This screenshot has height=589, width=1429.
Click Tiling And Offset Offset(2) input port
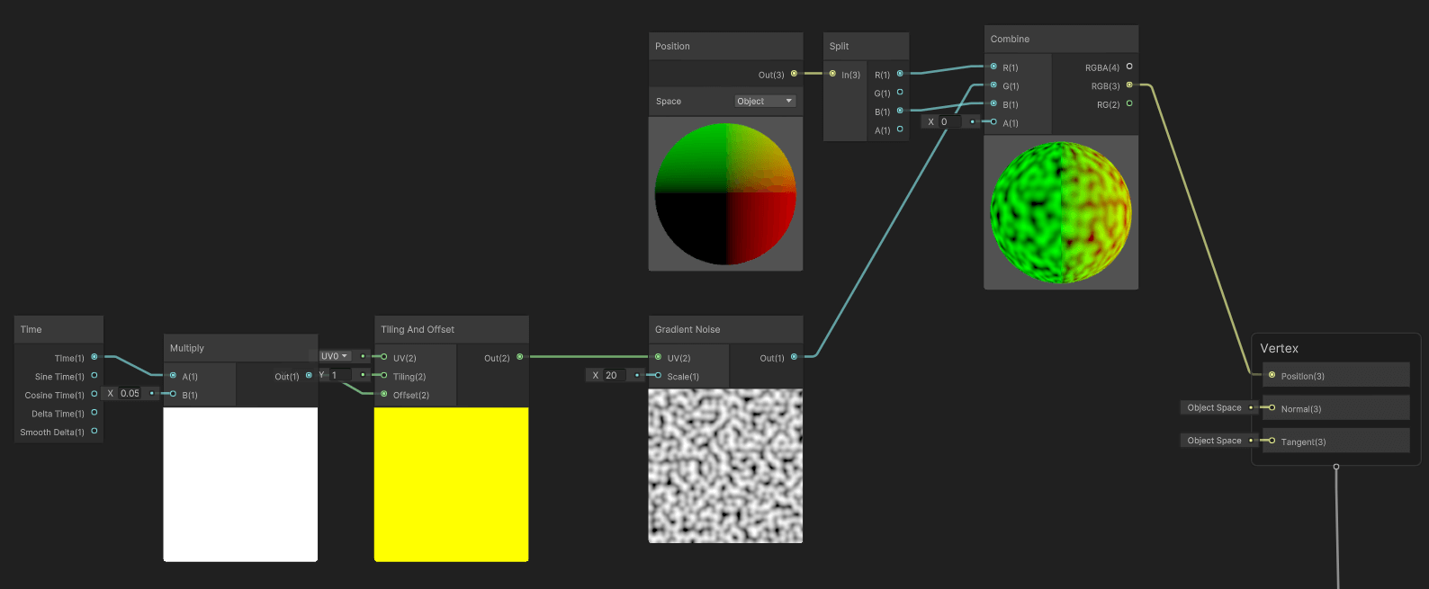tap(384, 394)
